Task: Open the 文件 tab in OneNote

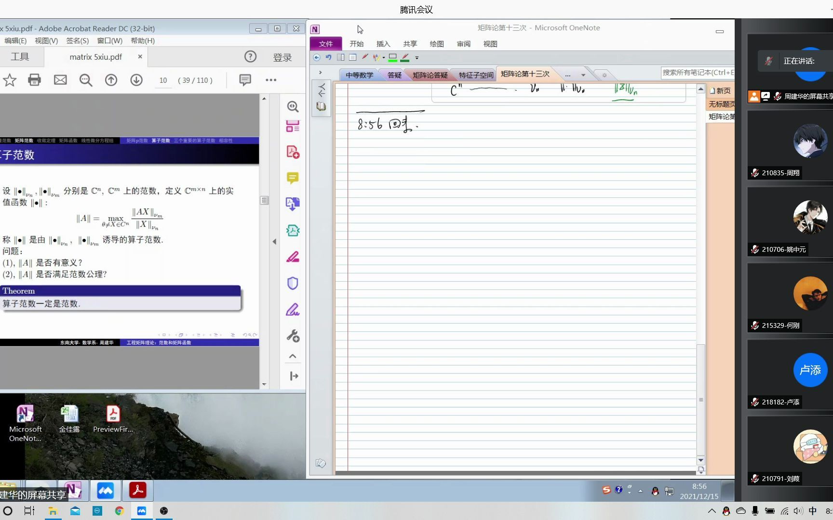Action: (326, 44)
